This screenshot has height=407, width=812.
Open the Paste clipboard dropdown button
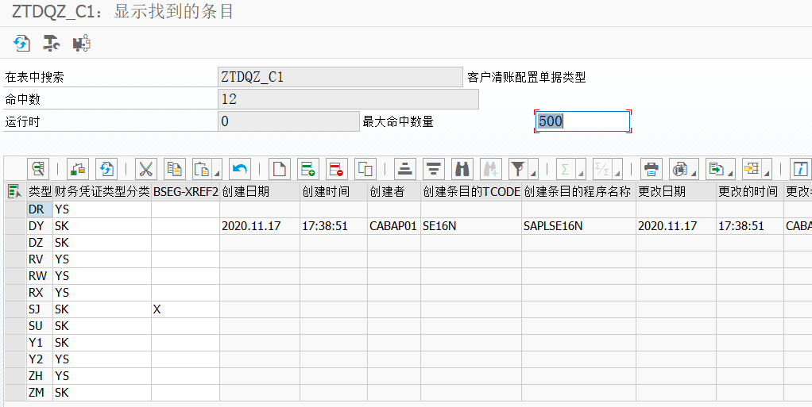(x=207, y=169)
